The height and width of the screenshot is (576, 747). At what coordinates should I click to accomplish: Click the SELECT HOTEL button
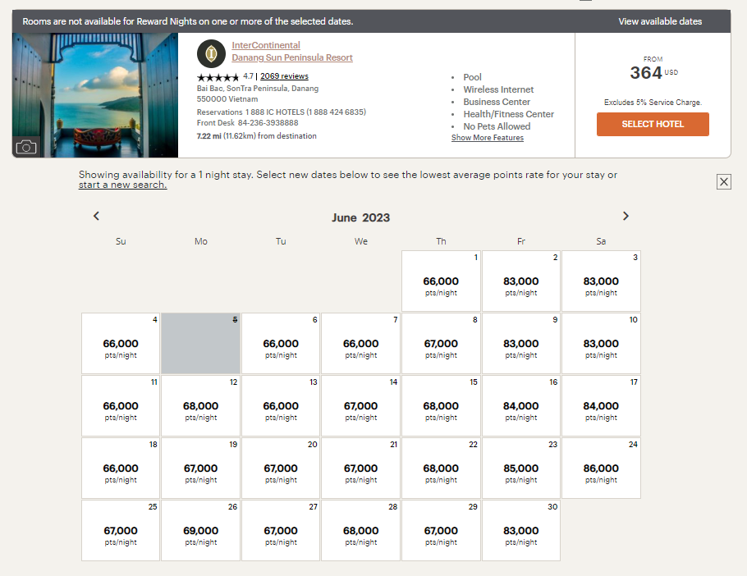653,124
